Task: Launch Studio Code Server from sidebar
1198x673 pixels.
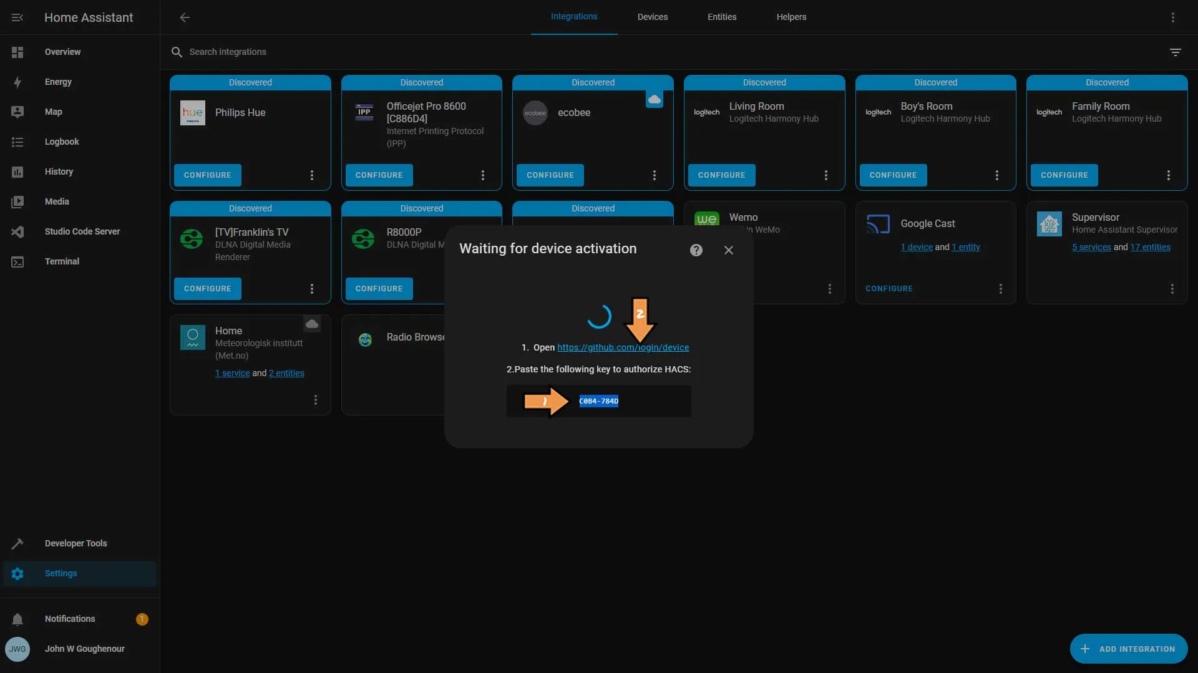Action: click(x=80, y=231)
